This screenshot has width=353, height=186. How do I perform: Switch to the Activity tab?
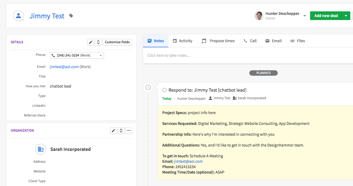[x=182, y=41]
